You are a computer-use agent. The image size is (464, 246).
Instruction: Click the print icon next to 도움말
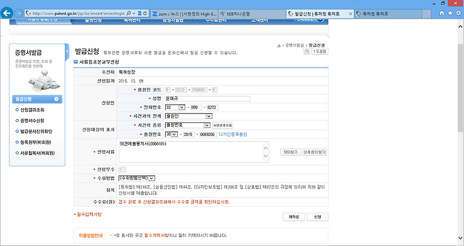click(x=307, y=52)
